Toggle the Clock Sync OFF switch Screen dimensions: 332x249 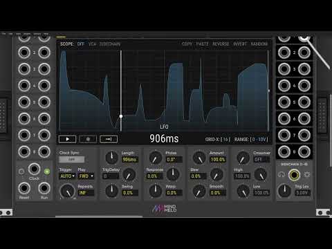(72, 159)
